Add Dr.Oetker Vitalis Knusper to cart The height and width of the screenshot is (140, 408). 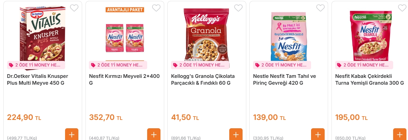click(72, 134)
